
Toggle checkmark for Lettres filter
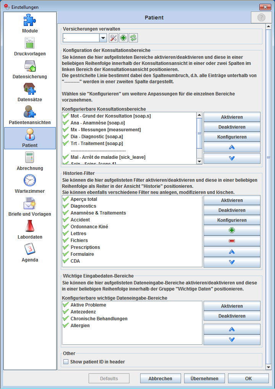pyautogui.click(x=65, y=234)
